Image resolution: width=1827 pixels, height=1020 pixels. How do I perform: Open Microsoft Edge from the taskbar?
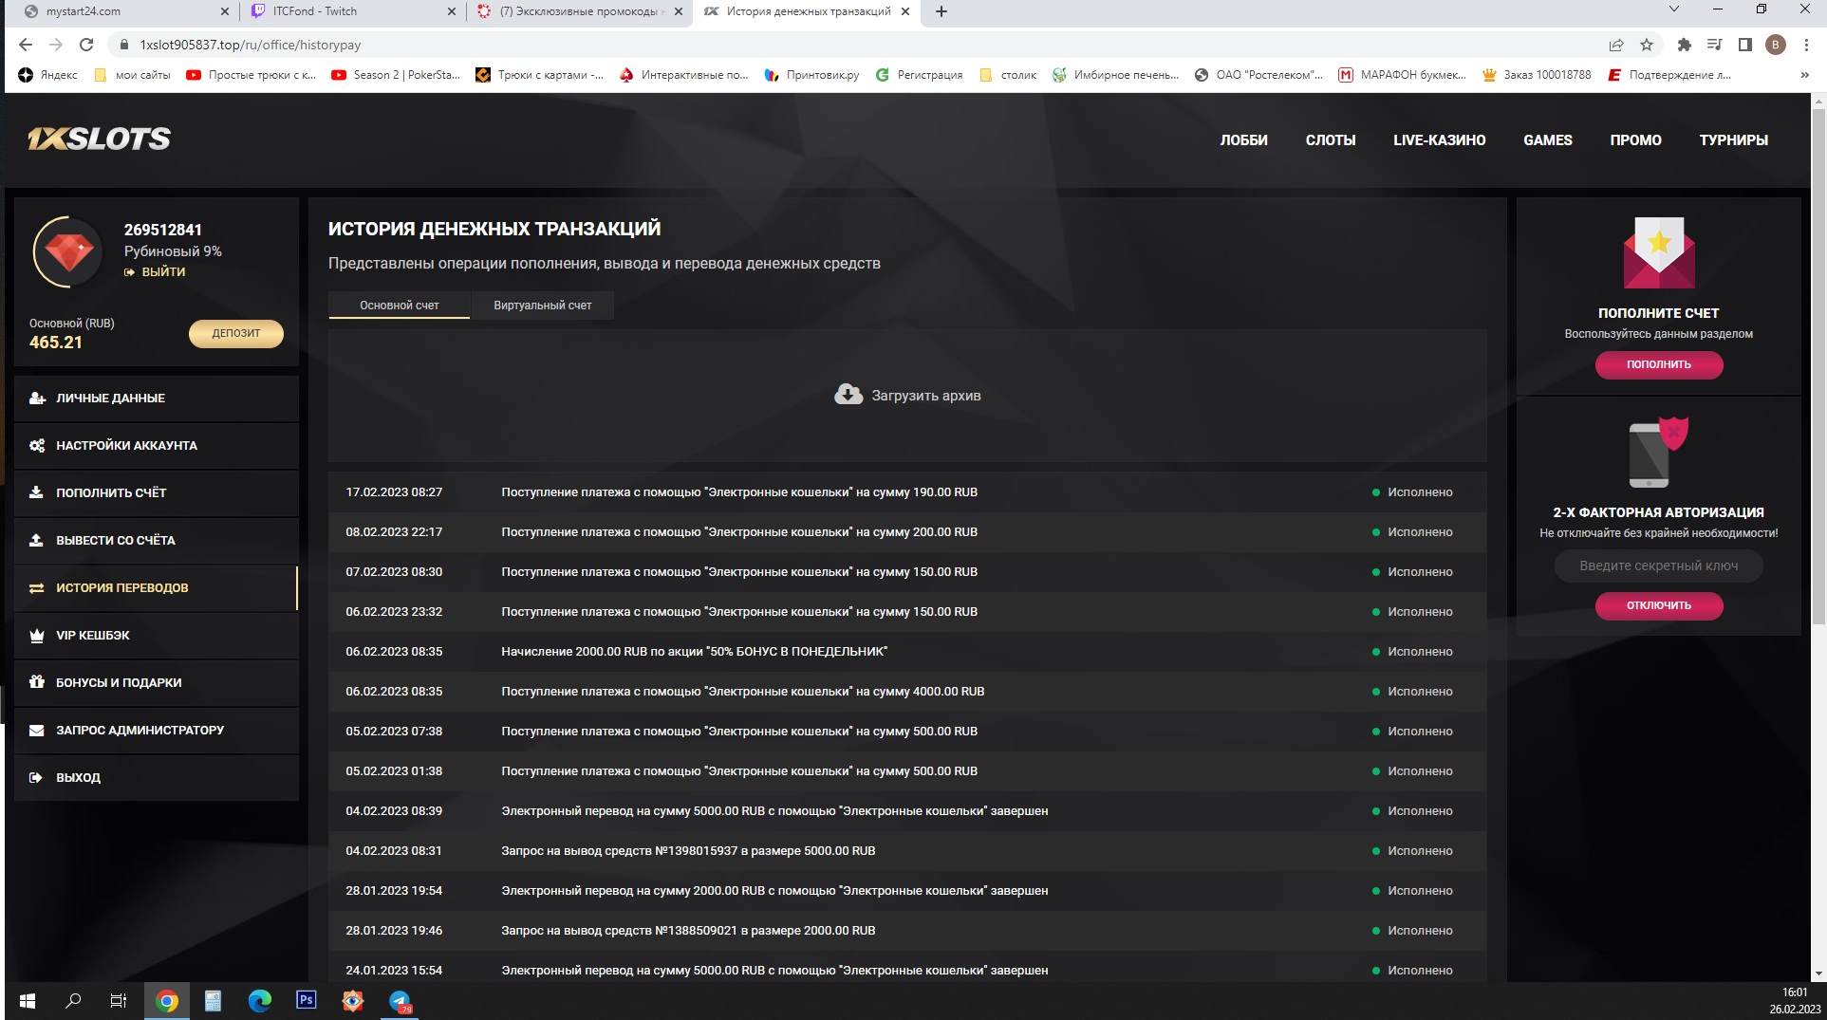tap(259, 1001)
